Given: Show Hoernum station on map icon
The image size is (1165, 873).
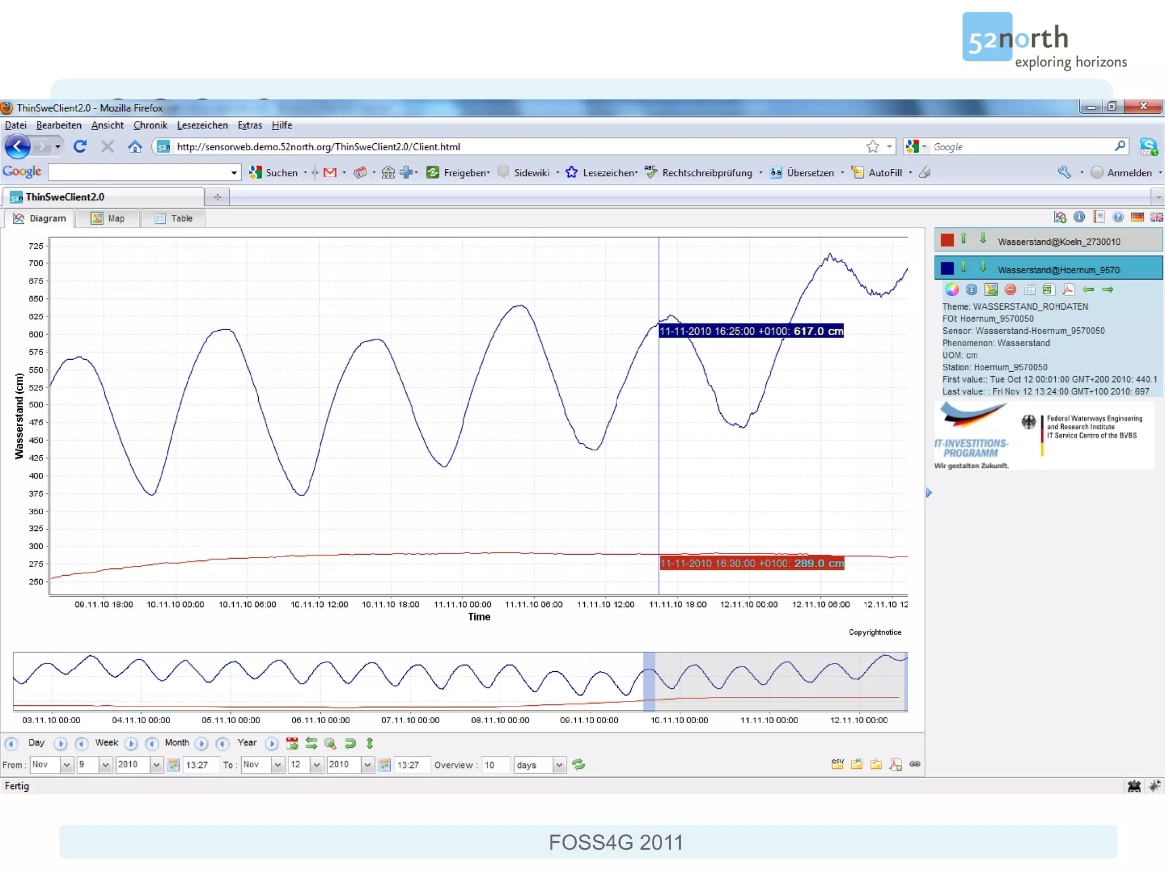Looking at the screenshot, I should click(x=991, y=290).
